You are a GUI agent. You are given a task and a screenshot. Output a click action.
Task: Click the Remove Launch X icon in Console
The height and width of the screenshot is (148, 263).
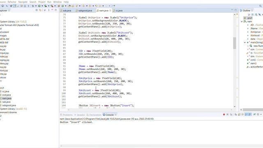227,114
